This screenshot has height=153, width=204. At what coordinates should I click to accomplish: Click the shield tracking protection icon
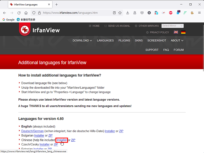click(34, 13)
